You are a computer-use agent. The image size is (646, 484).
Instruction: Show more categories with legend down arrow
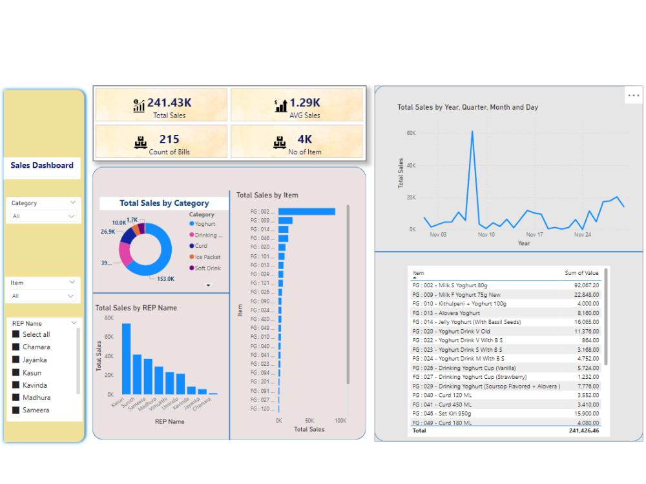209,285
